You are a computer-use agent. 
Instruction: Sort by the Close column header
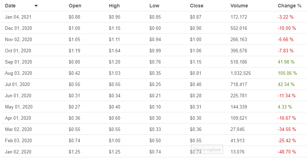pyautogui.click(x=197, y=6)
